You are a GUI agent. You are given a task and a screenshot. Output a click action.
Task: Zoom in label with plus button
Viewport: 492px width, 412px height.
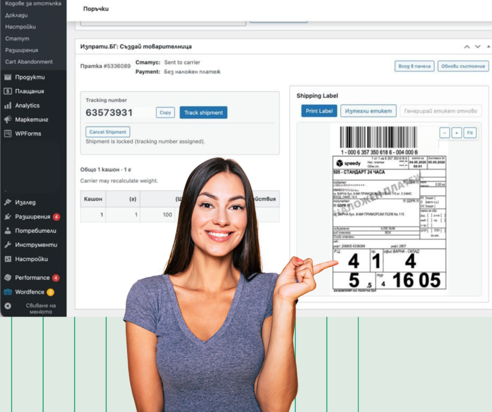coord(456,133)
